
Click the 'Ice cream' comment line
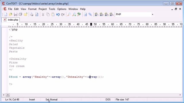(17, 66)
